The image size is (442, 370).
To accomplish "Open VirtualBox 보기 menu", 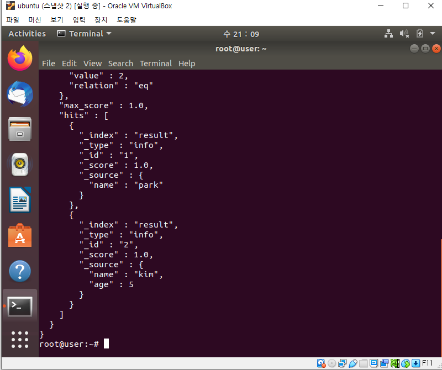I will (x=57, y=20).
